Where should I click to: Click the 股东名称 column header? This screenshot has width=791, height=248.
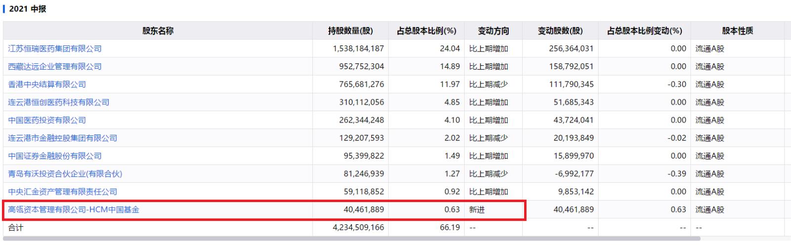click(158, 31)
